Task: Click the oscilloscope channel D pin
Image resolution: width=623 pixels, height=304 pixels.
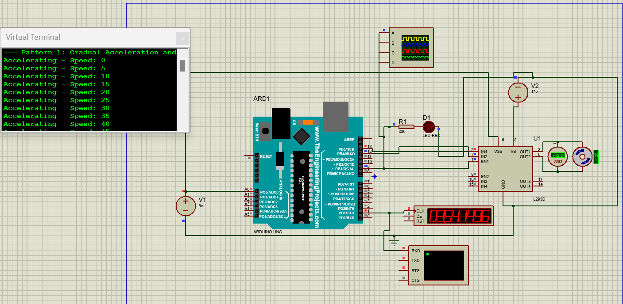Action: coord(393,63)
